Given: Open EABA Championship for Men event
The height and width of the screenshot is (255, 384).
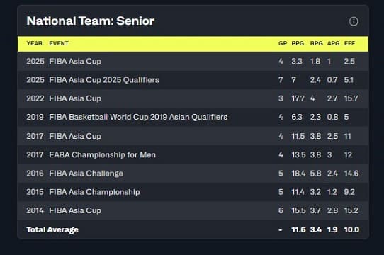Looking at the screenshot, I should coord(102,155).
